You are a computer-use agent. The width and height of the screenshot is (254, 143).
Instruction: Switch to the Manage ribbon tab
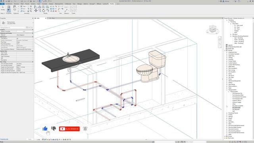point(79,4)
